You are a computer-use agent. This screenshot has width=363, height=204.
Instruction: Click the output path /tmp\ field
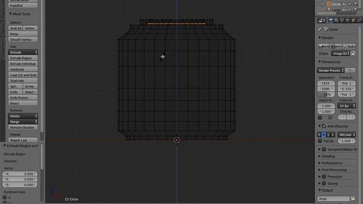(334, 199)
